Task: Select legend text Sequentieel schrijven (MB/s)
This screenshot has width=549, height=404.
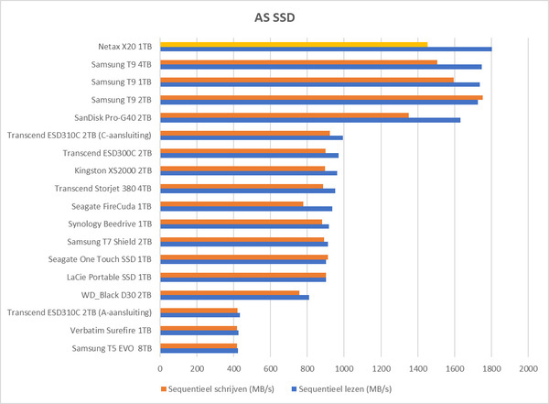Action: 221,389
